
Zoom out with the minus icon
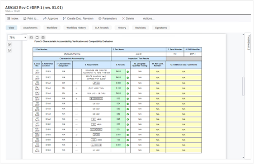tap(9, 50)
